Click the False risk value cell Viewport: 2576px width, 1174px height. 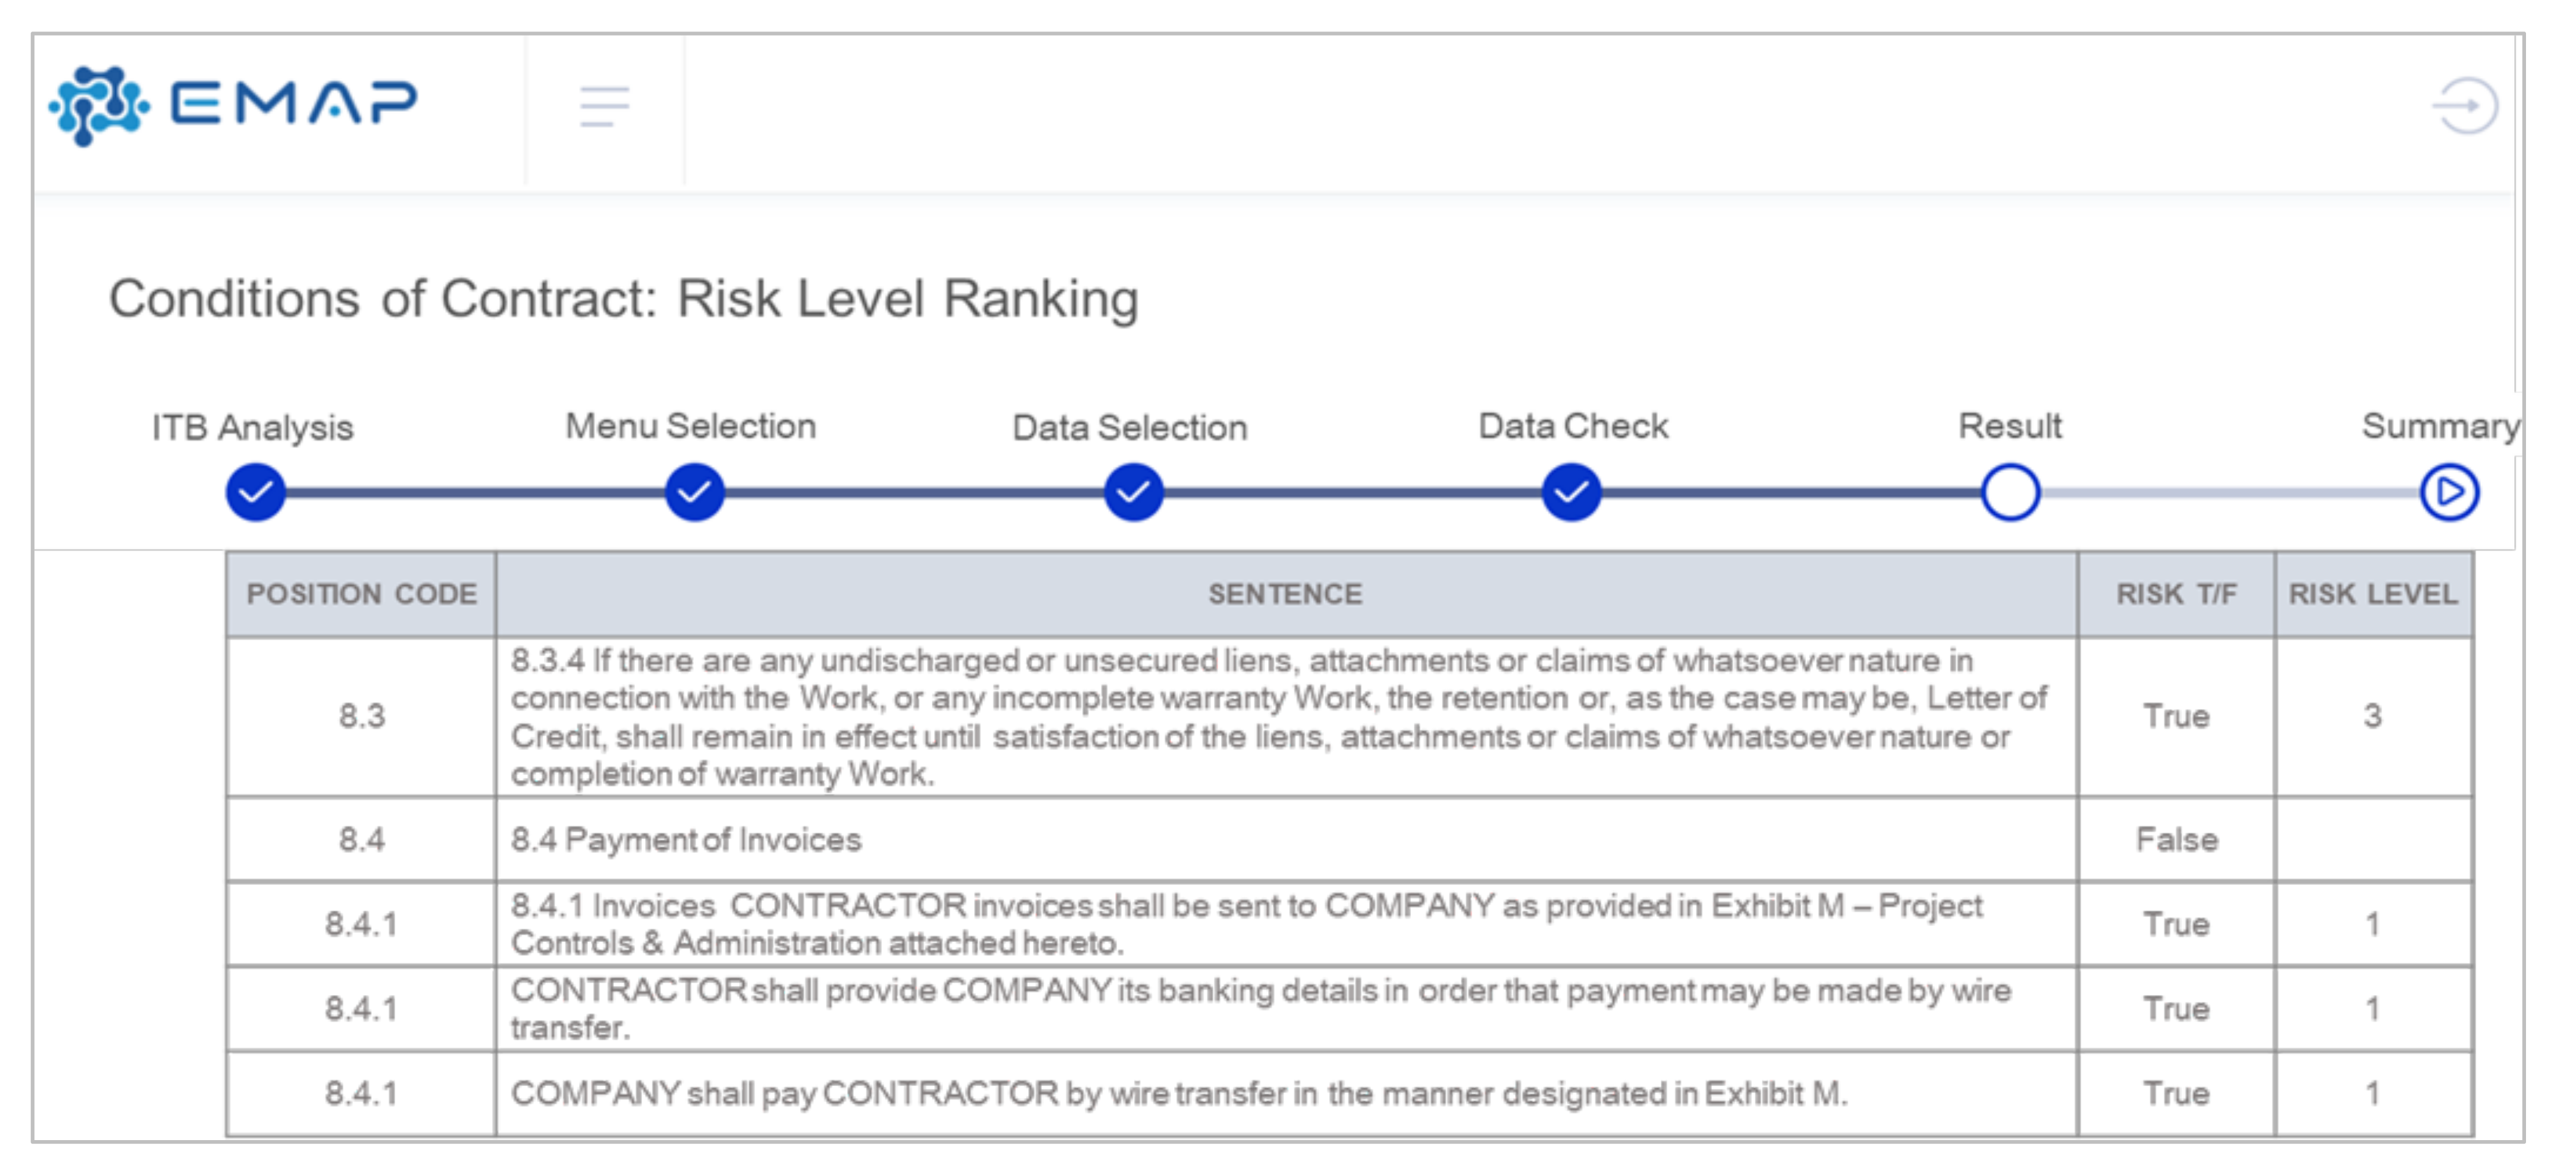pos(2176,839)
